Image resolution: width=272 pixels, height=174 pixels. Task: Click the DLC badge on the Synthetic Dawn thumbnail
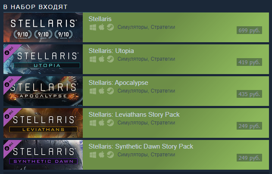click(x=10, y=146)
